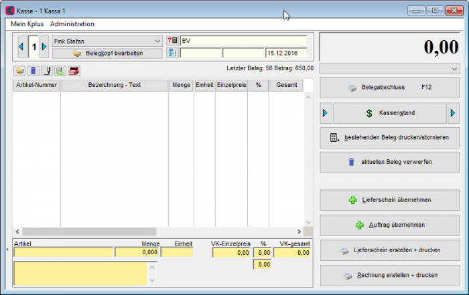Screen dimensions: 469x295
Task: Click the Einheit column header
Action: click(204, 85)
